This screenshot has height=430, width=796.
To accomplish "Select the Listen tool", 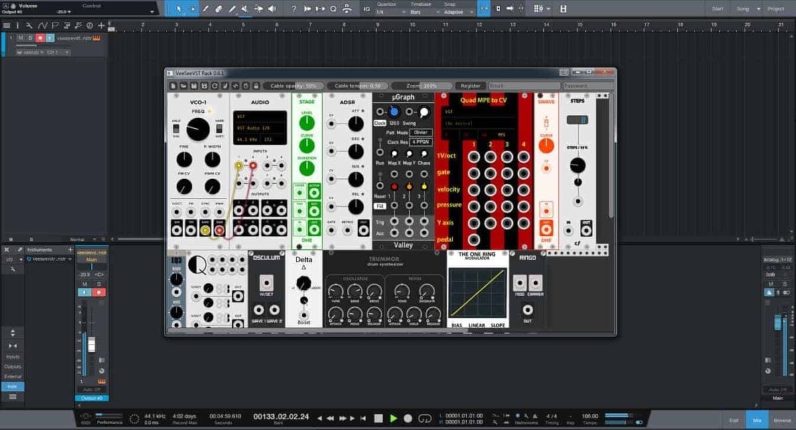I will [x=272, y=8].
